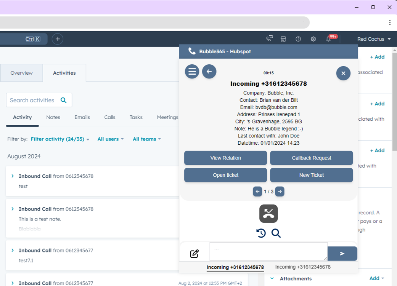Image resolution: width=397 pixels, height=286 pixels.
Task: Open the Red Cactus account menu
Action: (374, 39)
